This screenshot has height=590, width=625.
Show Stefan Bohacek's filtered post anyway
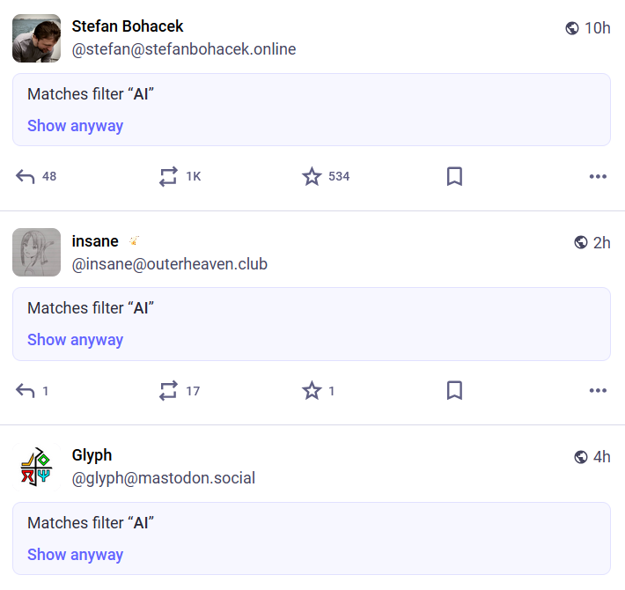(x=75, y=126)
